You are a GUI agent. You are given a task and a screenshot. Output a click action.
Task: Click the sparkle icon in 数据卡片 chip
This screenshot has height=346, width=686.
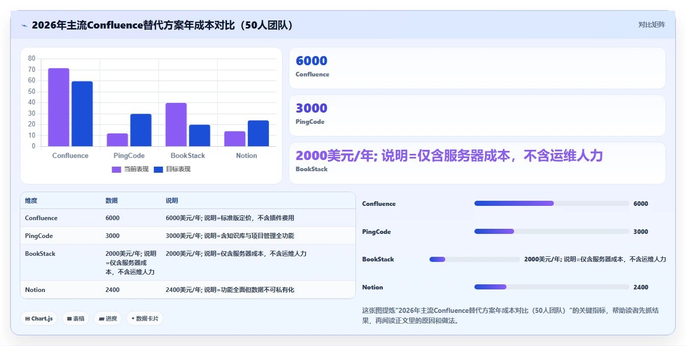(x=133, y=318)
